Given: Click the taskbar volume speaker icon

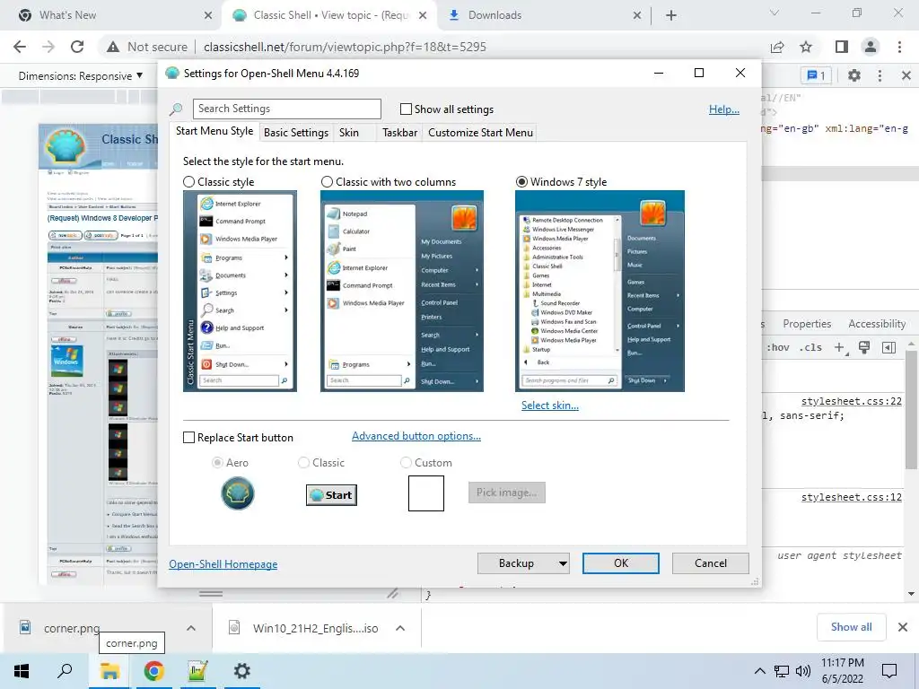Looking at the screenshot, I should tap(802, 671).
